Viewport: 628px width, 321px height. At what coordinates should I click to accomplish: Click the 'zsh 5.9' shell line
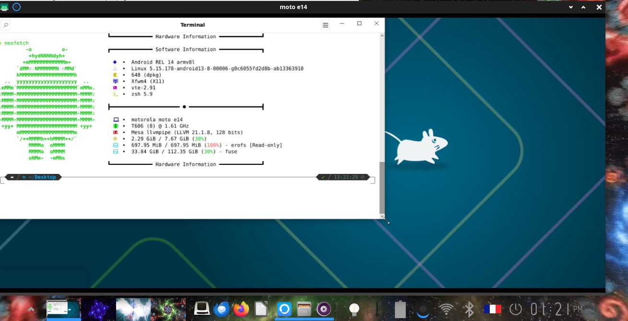[x=142, y=94]
